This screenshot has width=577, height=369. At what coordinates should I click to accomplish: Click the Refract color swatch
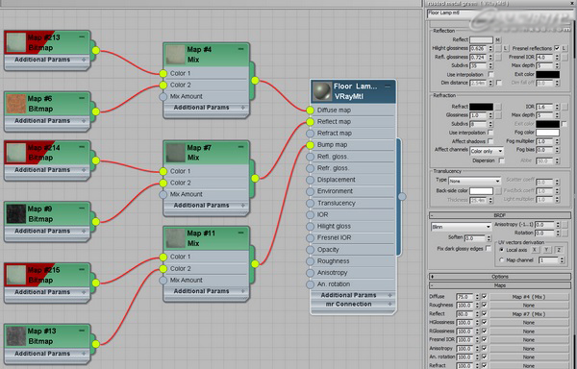tap(482, 107)
